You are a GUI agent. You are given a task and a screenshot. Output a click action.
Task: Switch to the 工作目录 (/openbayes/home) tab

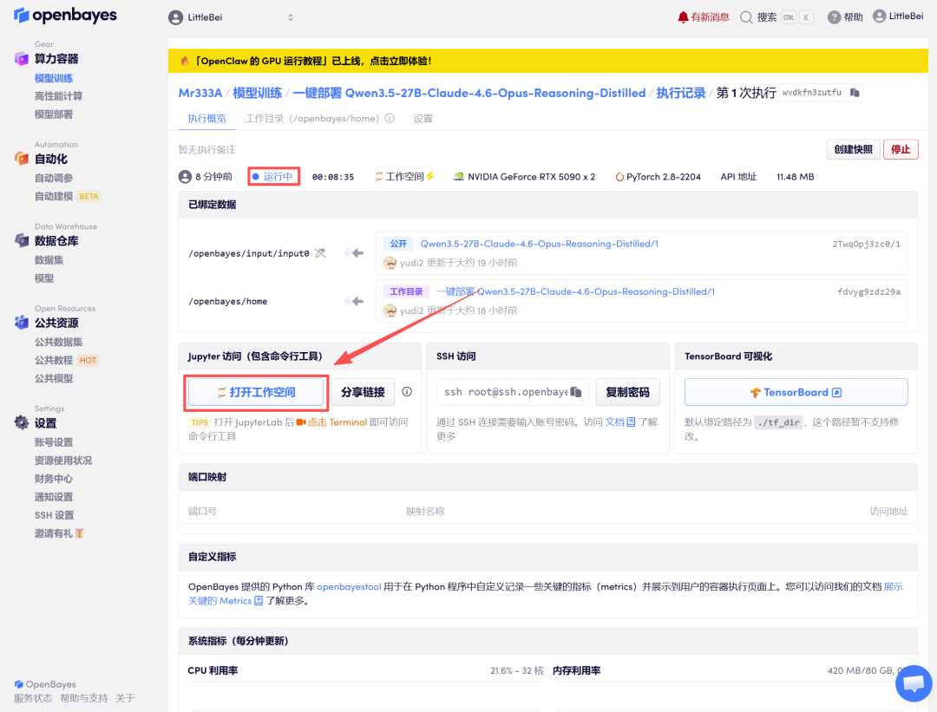(x=312, y=118)
